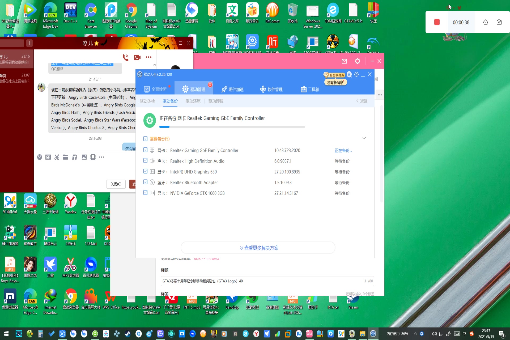The height and width of the screenshot is (340, 510).
Task: Click the 返回 back link
Action: (x=362, y=101)
